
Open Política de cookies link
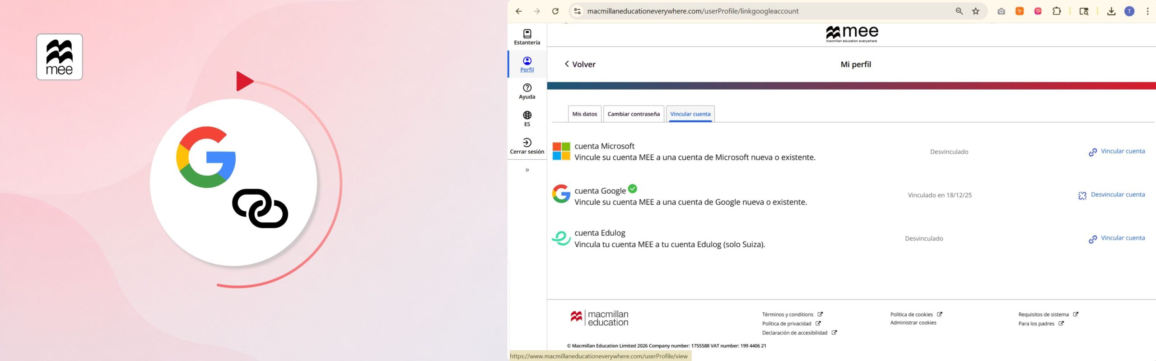tap(916, 315)
